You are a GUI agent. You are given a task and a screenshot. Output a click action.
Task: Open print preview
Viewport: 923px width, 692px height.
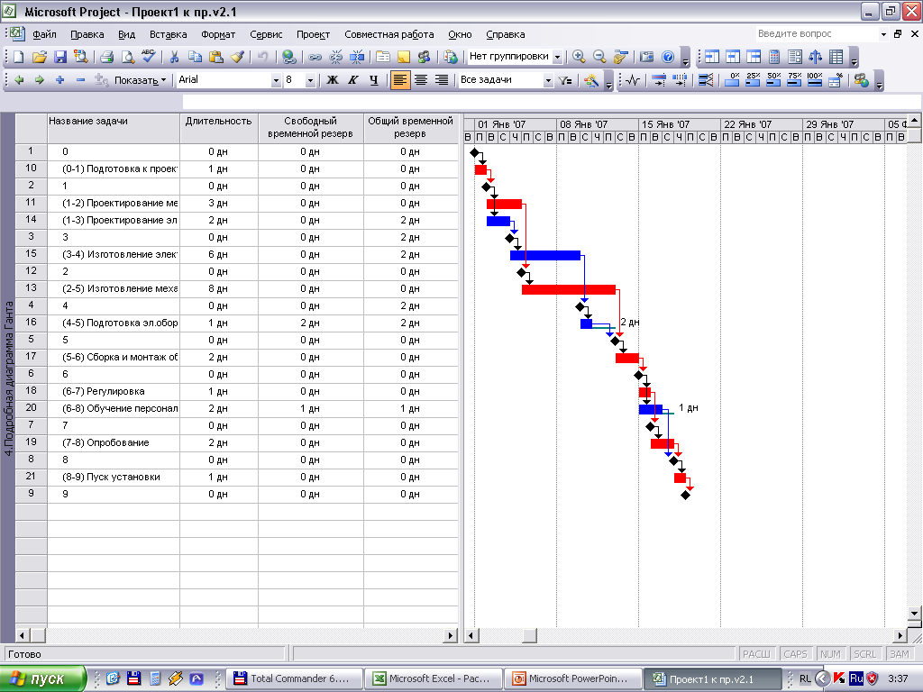(x=127, y=57)
